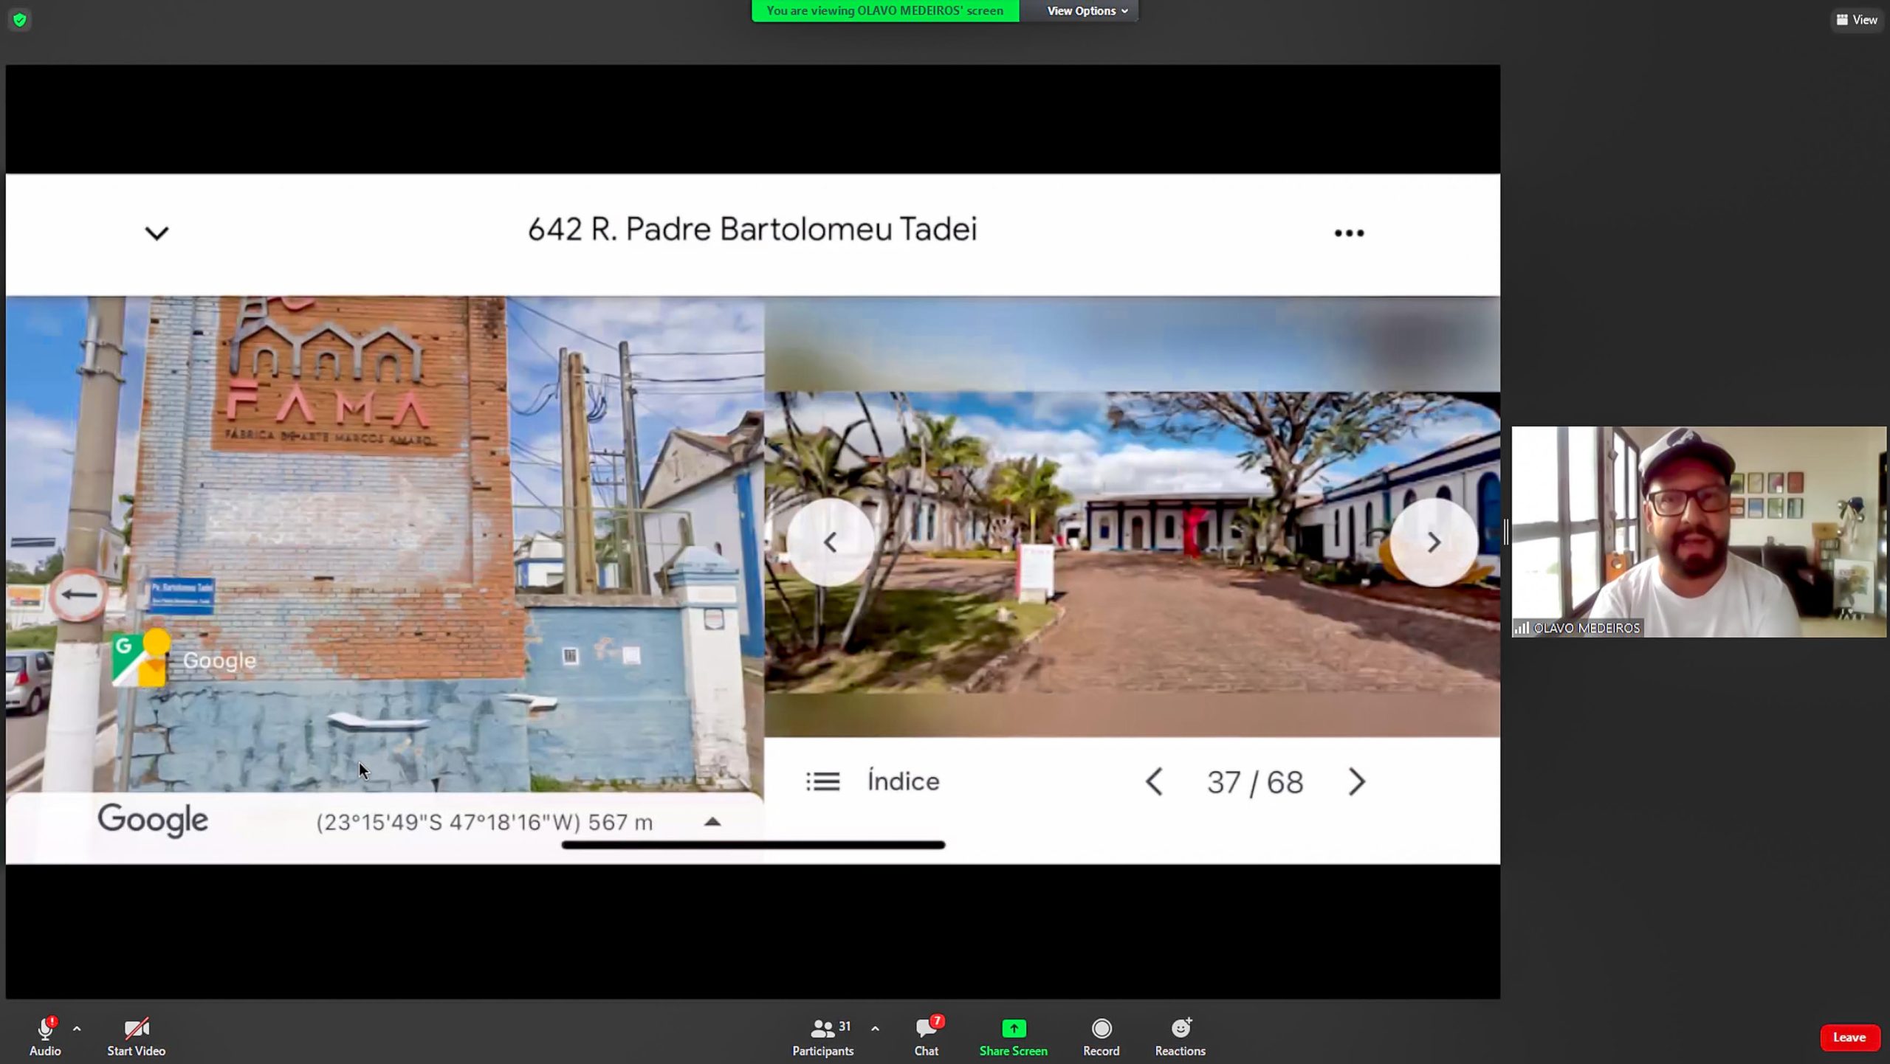Expand the participants options caret
Image resolution: width=1890 pixels, height=1064 pixels.
(875, 1028)
